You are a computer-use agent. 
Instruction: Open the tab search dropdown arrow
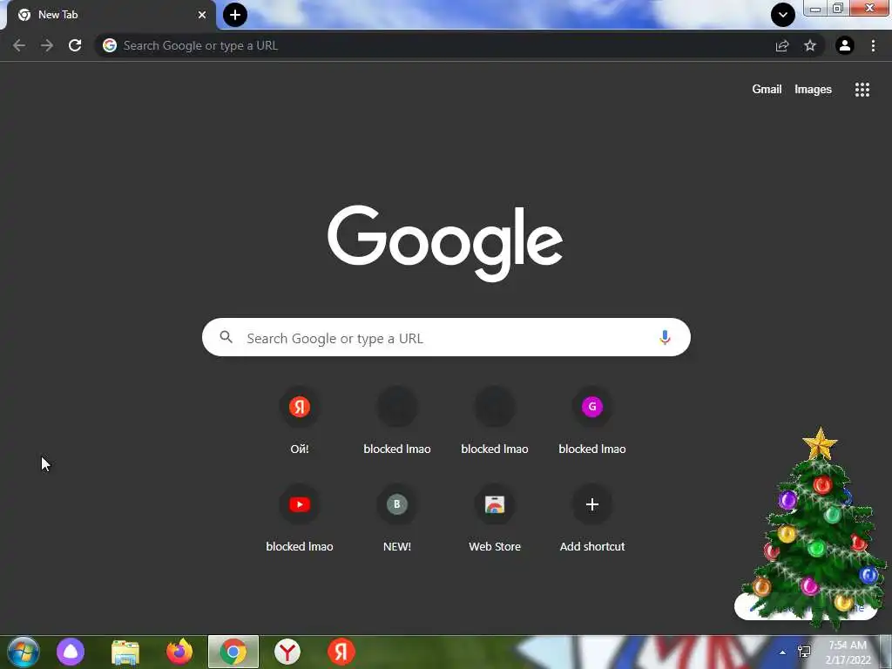coord(783,15)
